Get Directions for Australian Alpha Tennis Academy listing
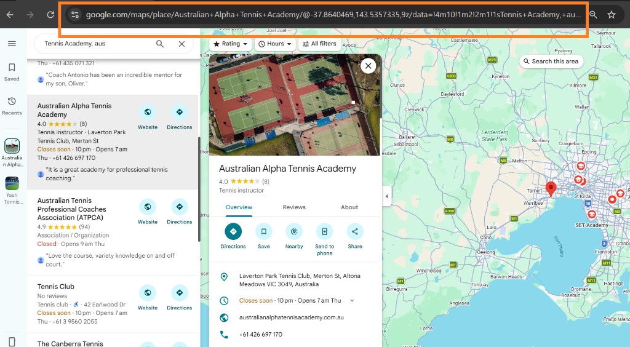 point(179,118)
